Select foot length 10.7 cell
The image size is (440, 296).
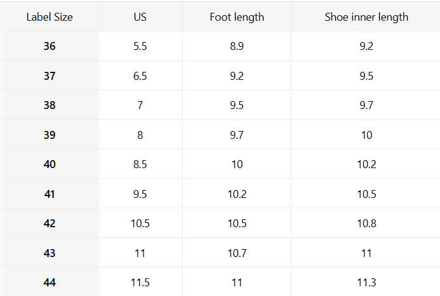click(237, 253)
